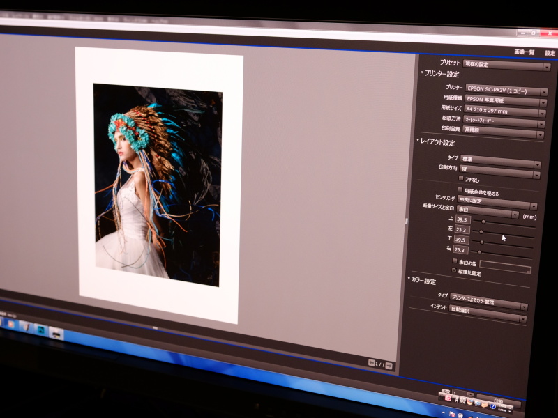Check the 用紙全体を埋める fill-paper option
558x418 pixels.
pos(460,189)
